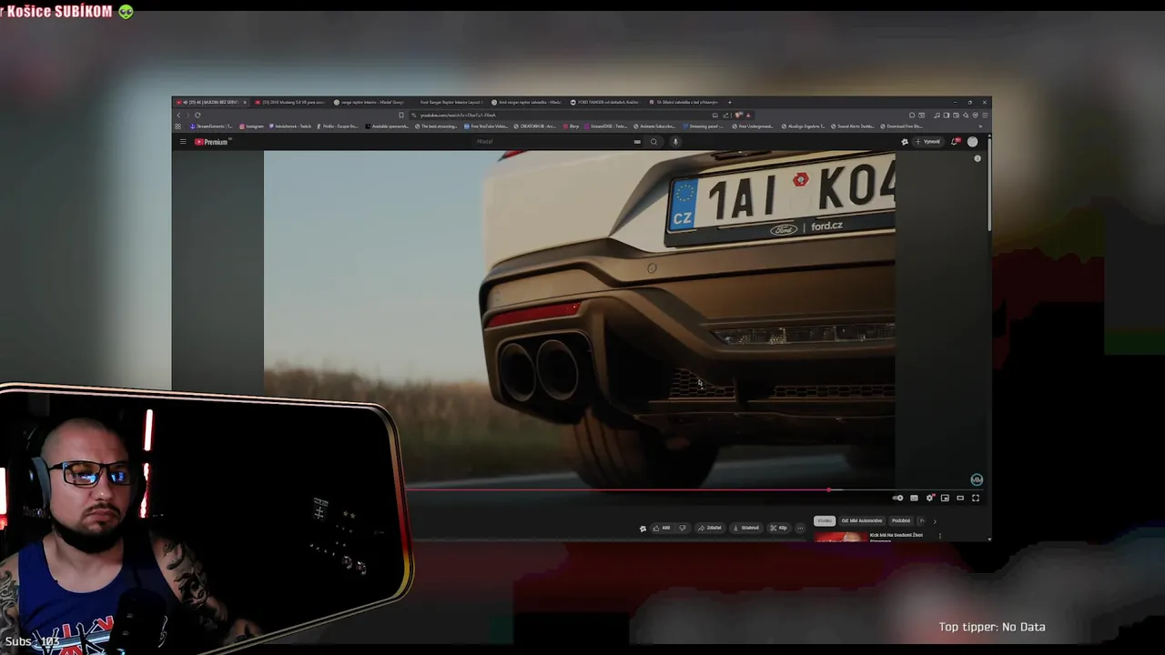Open the account avatar menu
The width and height of the screenshot is (1165, 655).
(972, 142)
